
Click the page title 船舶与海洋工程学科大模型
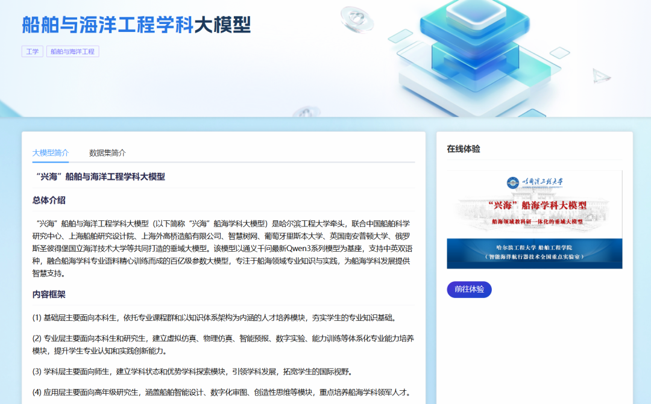coord(136,24)
